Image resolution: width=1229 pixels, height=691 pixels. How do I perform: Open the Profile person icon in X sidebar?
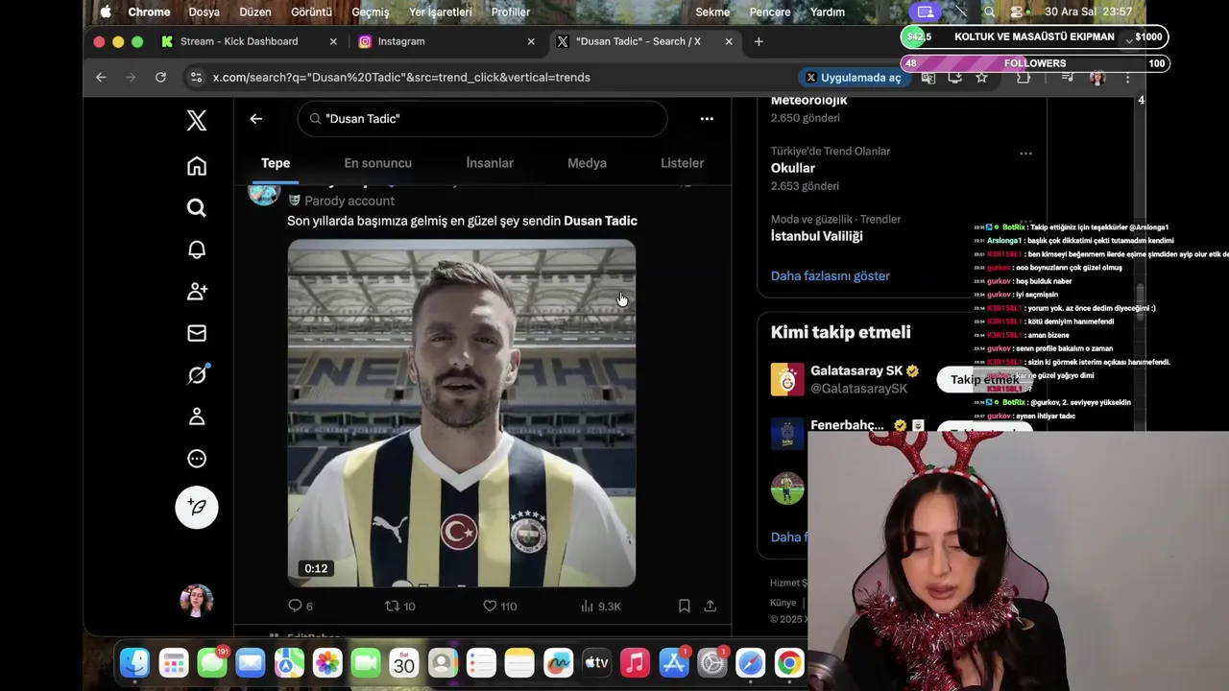pos(196,417)
